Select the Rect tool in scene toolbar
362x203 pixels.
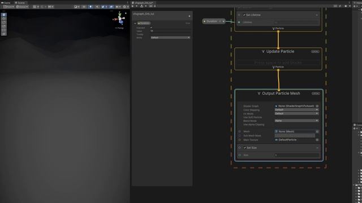tap(4, 30)
